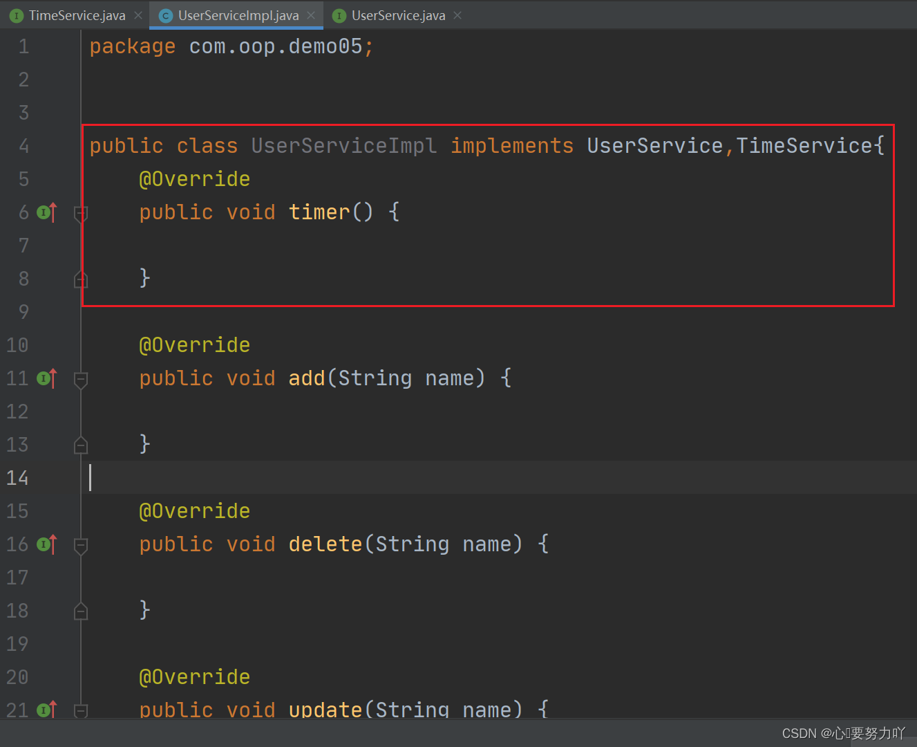Click the UserServiceImpl.java class file icon
Viewport: 917px width, 747px height.
point(166,15)
